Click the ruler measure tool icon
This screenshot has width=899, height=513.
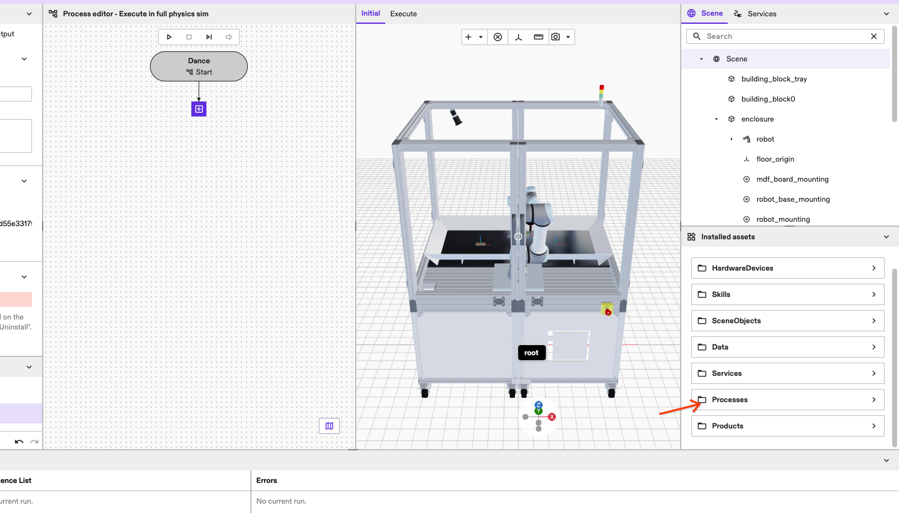pyautogui.click(x=538, y=37)
